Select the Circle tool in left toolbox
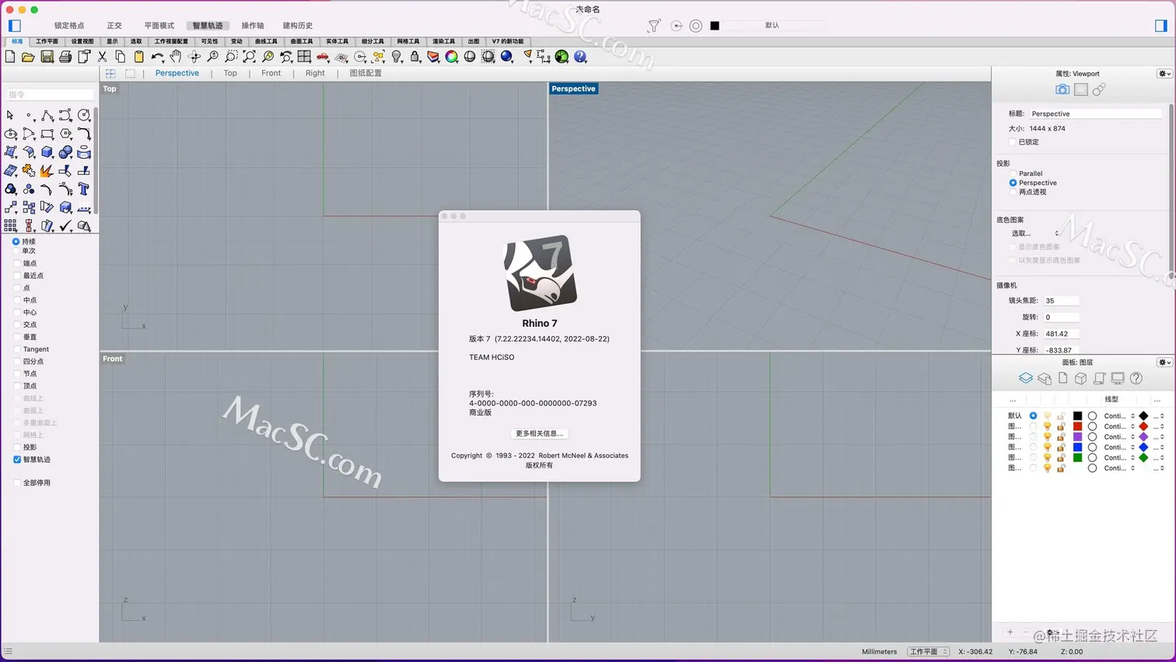This screenshot has width=1176, height=662. [x=84, y=115]
